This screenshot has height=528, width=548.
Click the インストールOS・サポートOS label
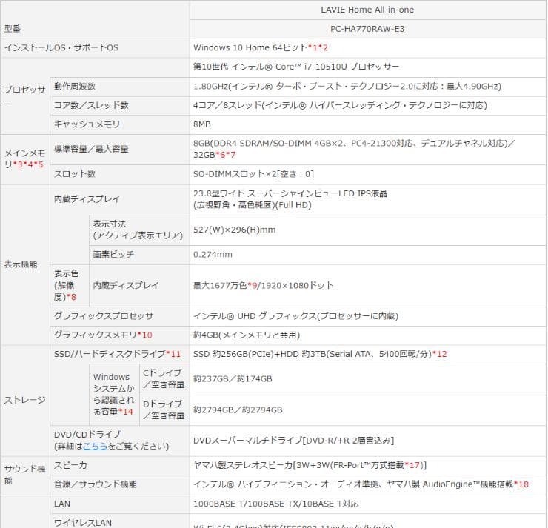61,47
